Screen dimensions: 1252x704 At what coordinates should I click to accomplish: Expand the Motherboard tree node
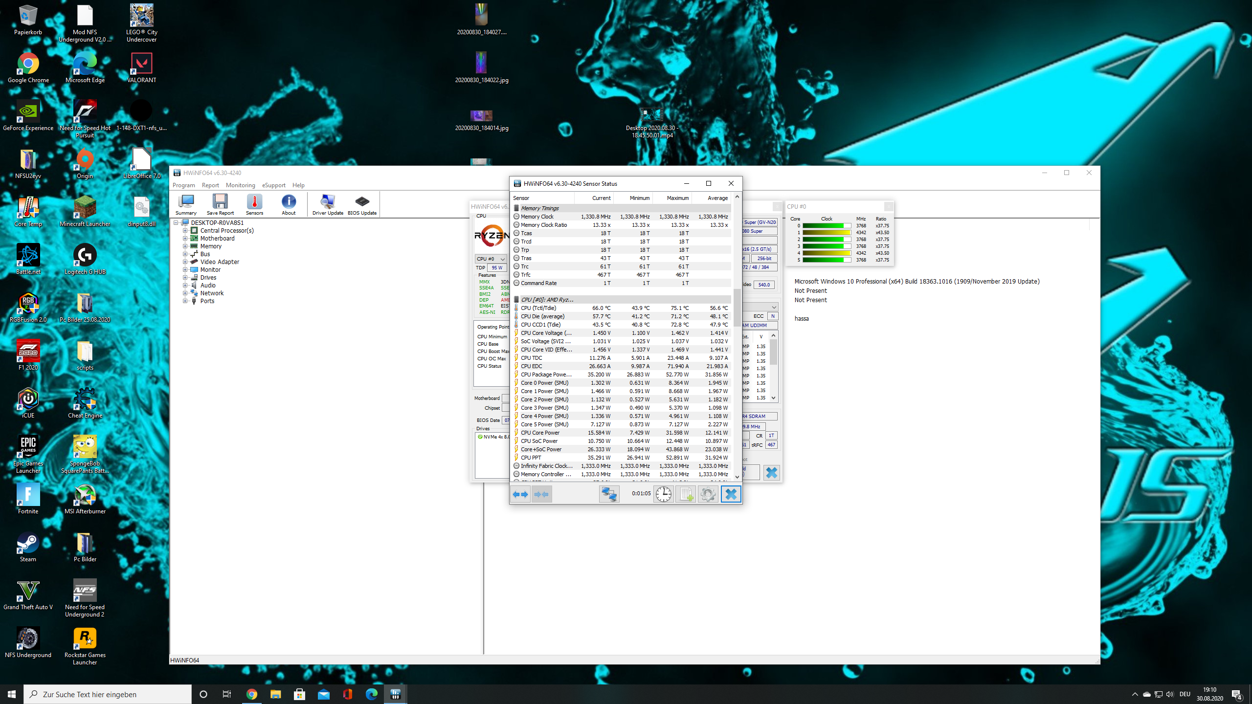[x=185, y=239]
